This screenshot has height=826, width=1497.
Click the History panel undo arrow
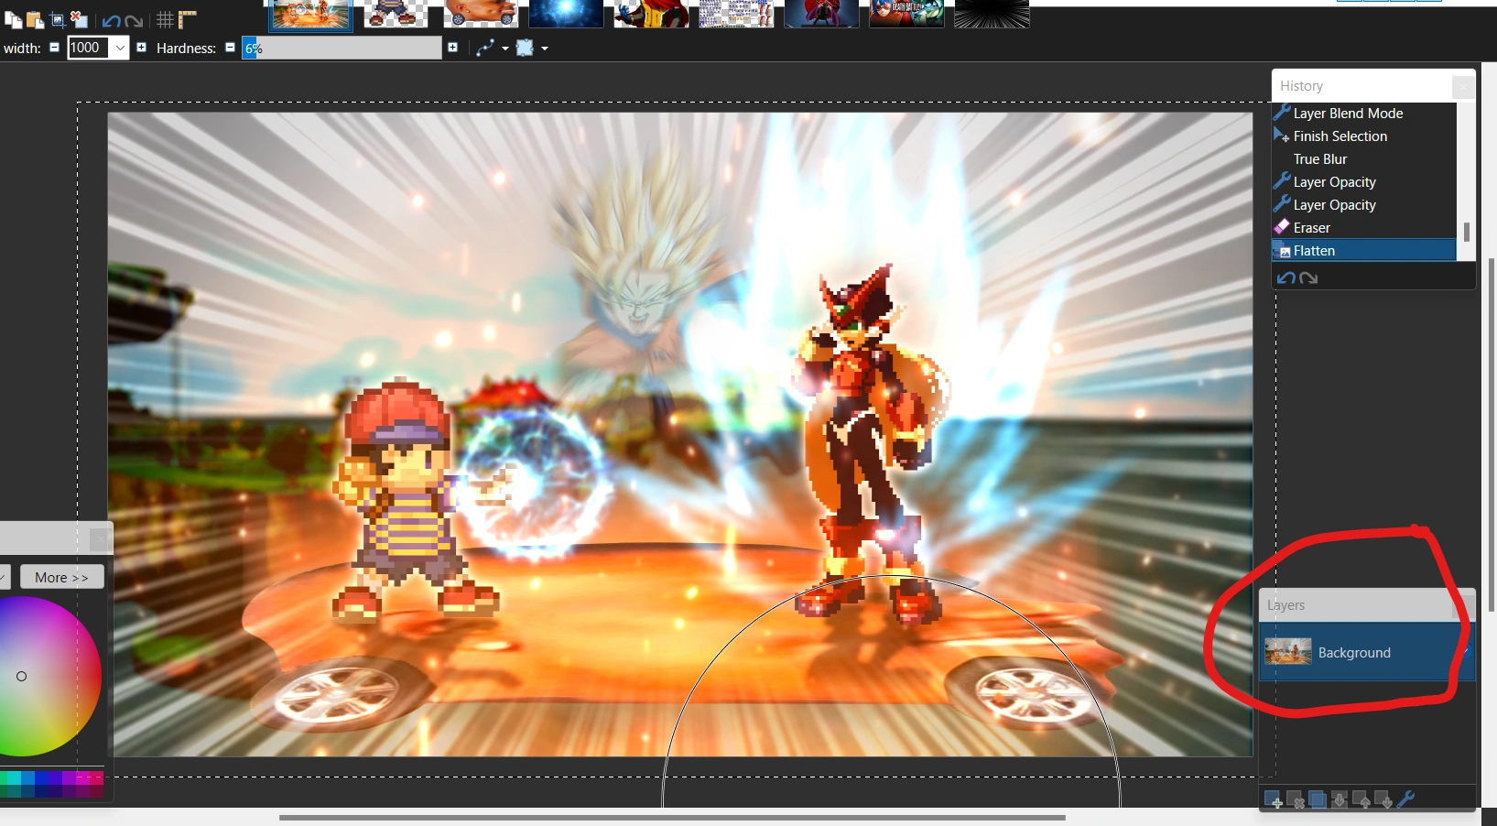(1286, 278)
